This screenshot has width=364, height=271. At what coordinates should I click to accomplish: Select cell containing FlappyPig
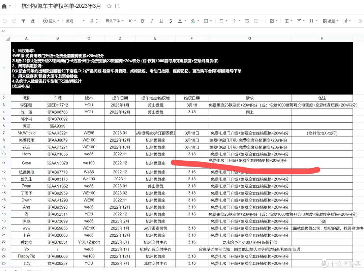click(x=27, y=256)
